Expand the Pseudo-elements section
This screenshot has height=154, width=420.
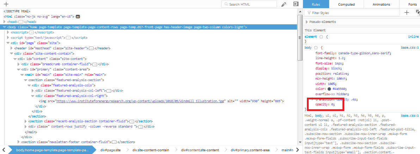coord(307,22)
